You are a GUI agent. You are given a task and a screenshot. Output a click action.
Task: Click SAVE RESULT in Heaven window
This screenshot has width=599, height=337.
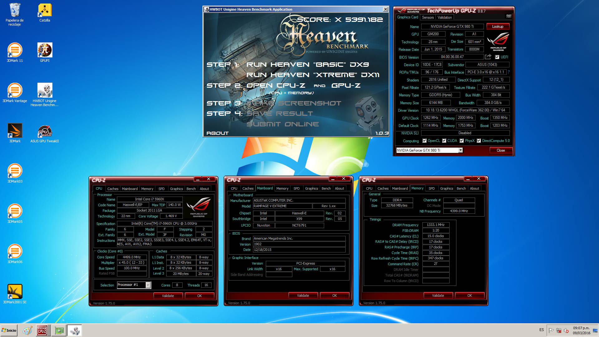click(x=280, y=114)
